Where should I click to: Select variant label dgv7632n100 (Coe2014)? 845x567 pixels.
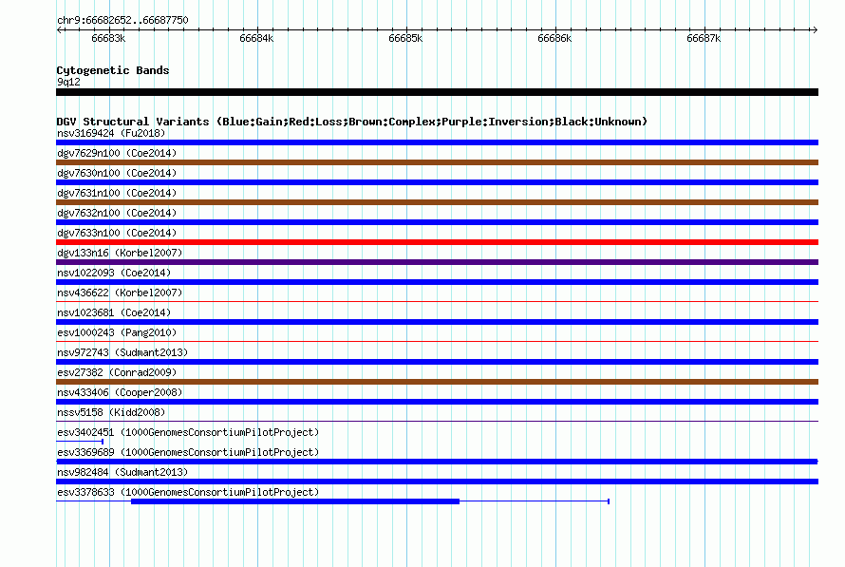(117, 213)
